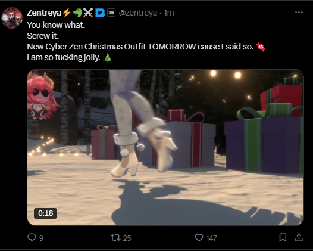The height and width of the screenshot is (251, 313).
Task: Click the reply speech bubble icon
Action: (x=32, y=238)
